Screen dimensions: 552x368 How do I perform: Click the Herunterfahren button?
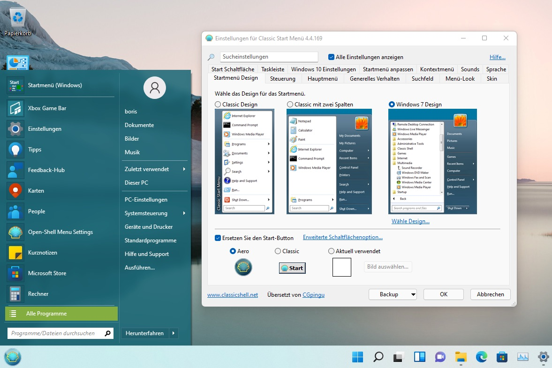(x=145, y=333)
